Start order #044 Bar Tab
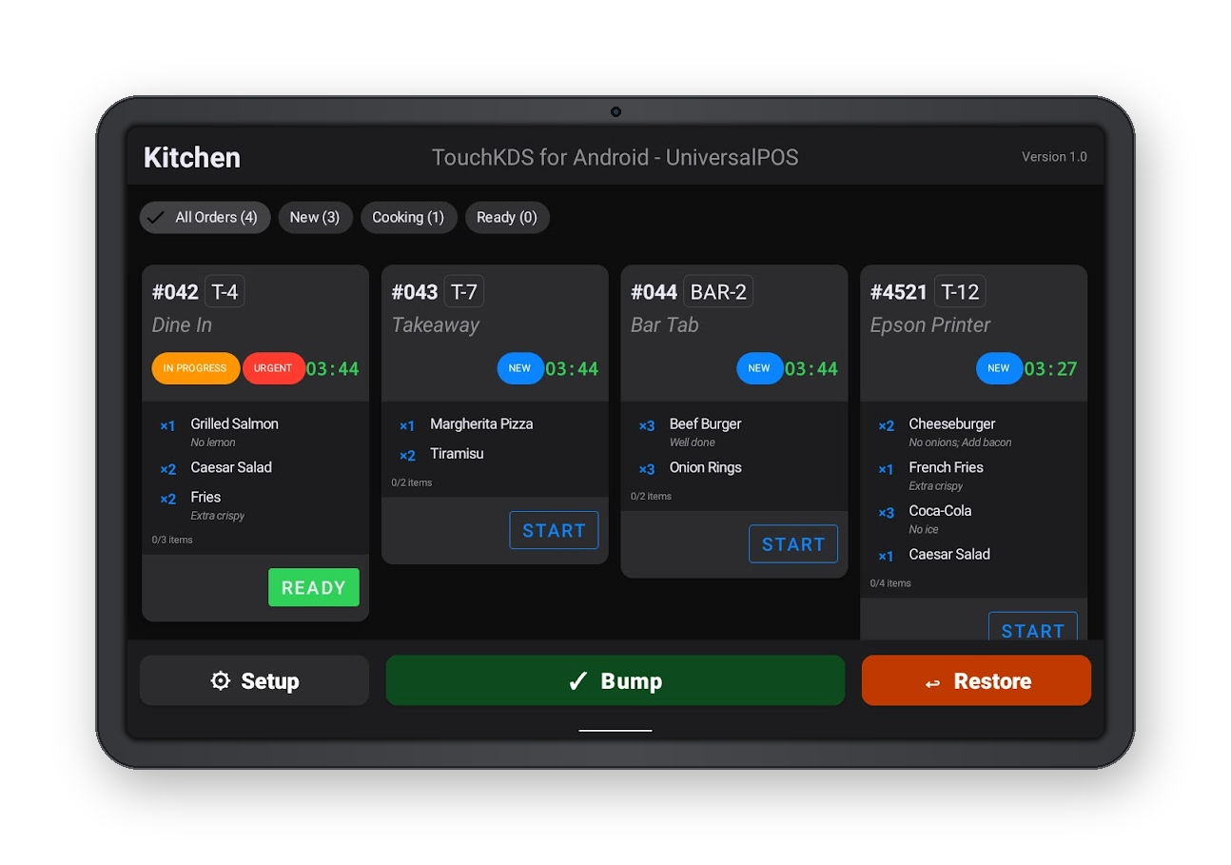1231x865 pixels. tap(793, 544)
